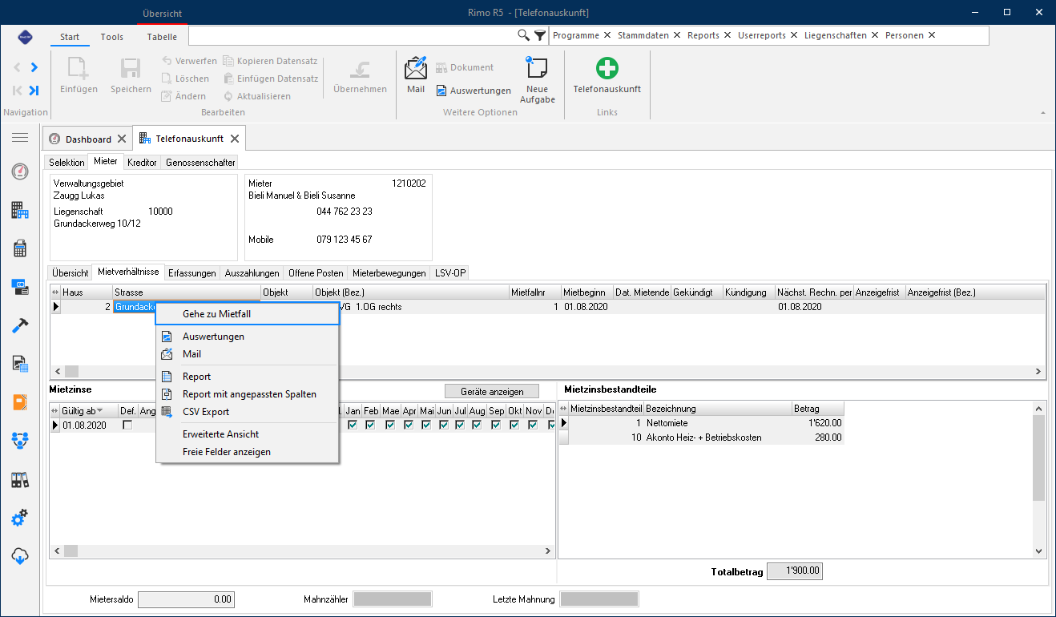Open the people group icon in sidebar
Image resolution: width=1056 pixels, height=617 pixels.
point(20,440)
